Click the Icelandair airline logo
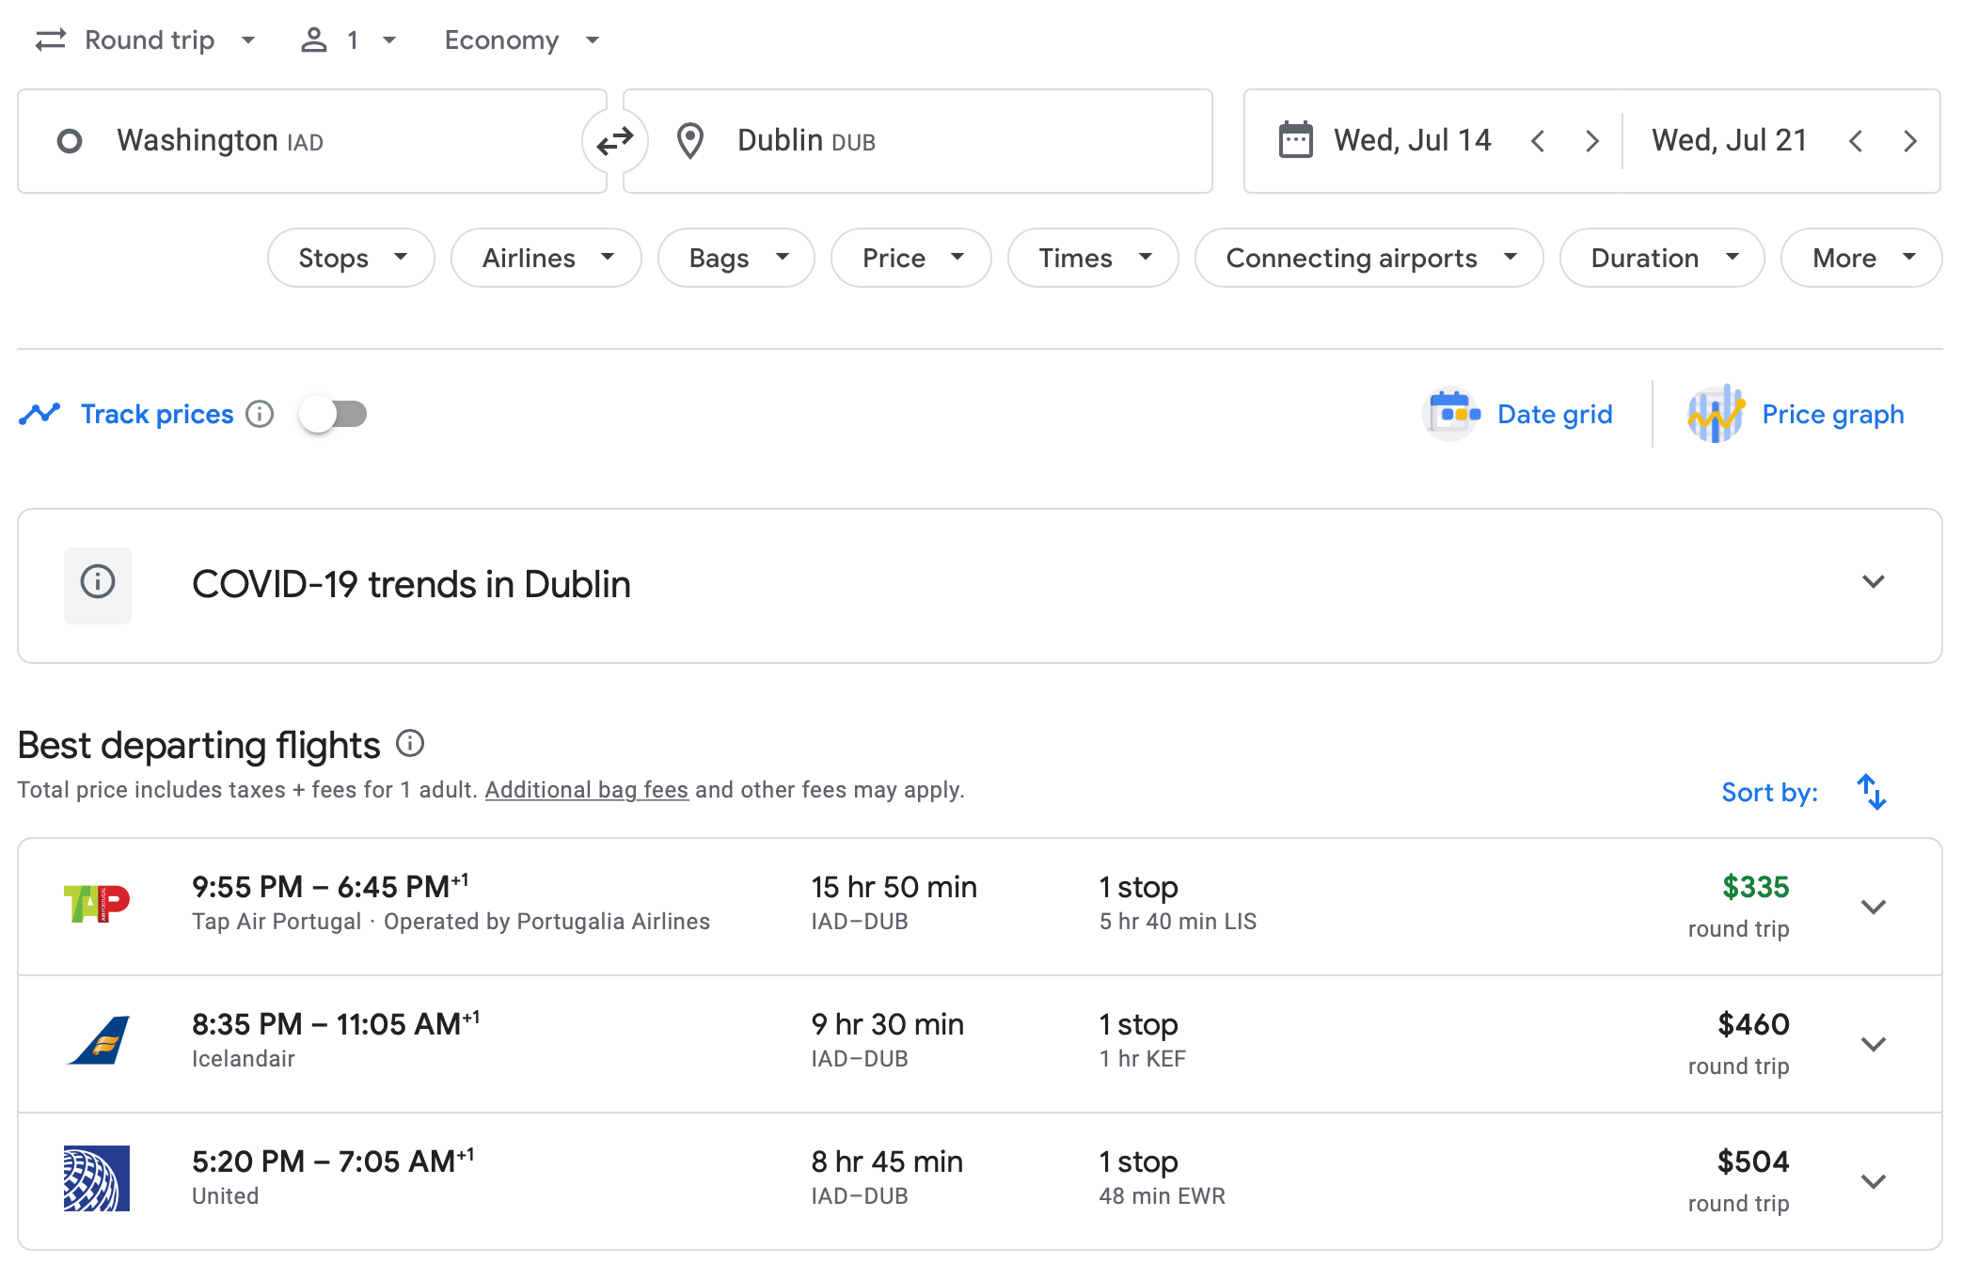Viewport: 1962px width, 1264px height. [x=99, y=1043]
